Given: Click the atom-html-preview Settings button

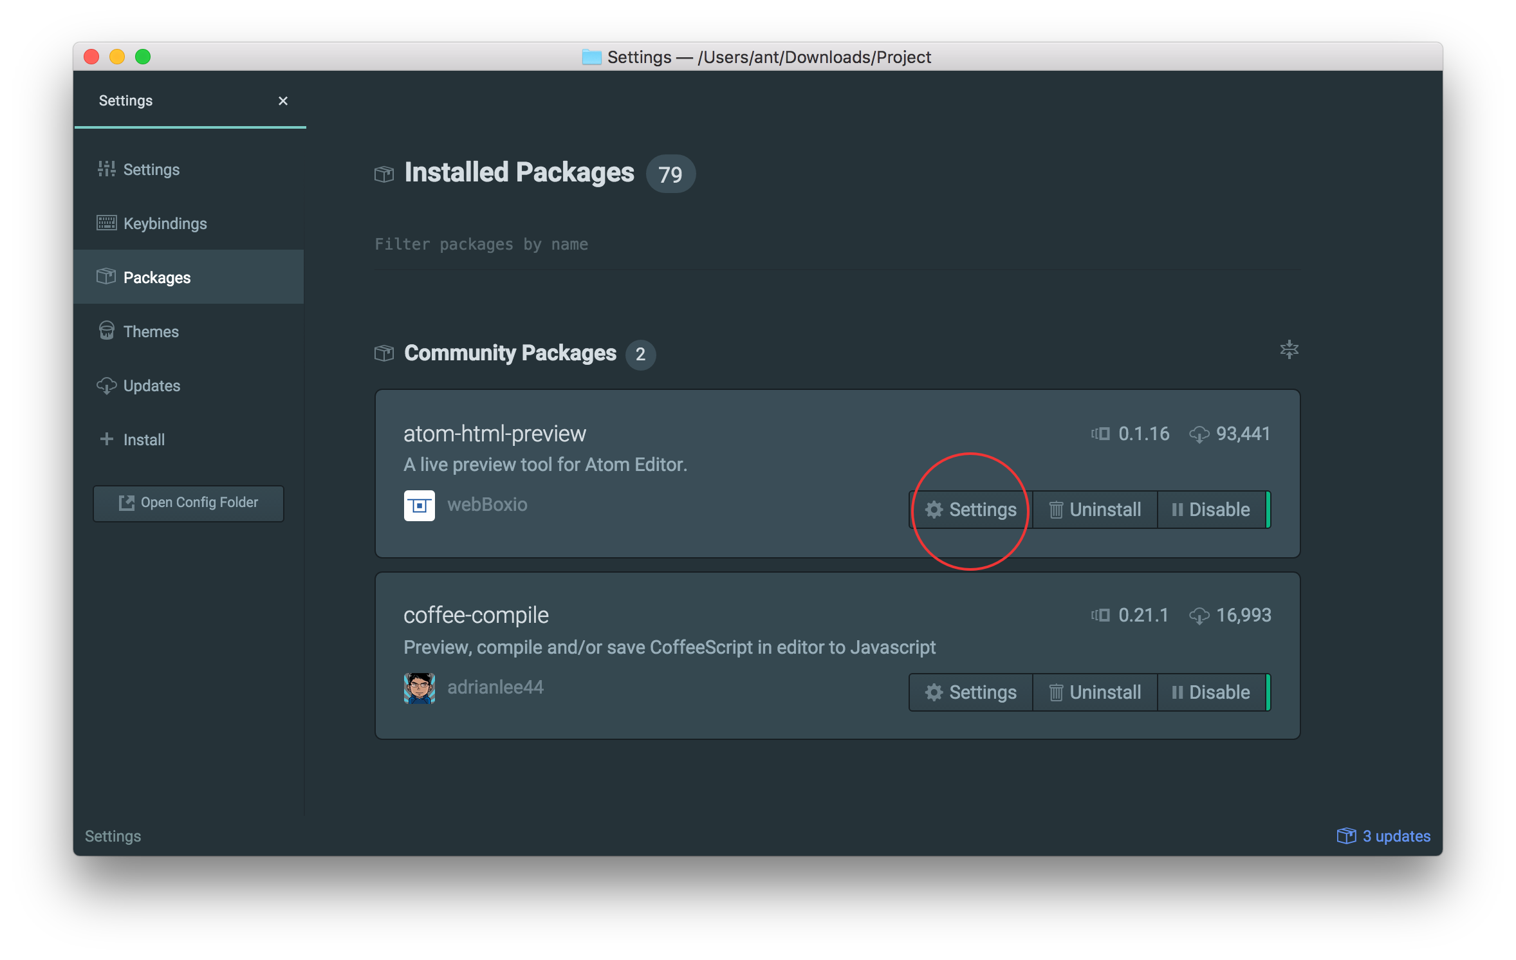Looking at the screenshot, I should pos(970,509).
